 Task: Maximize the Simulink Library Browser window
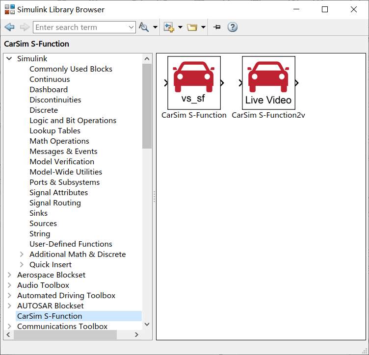[325, 9]
